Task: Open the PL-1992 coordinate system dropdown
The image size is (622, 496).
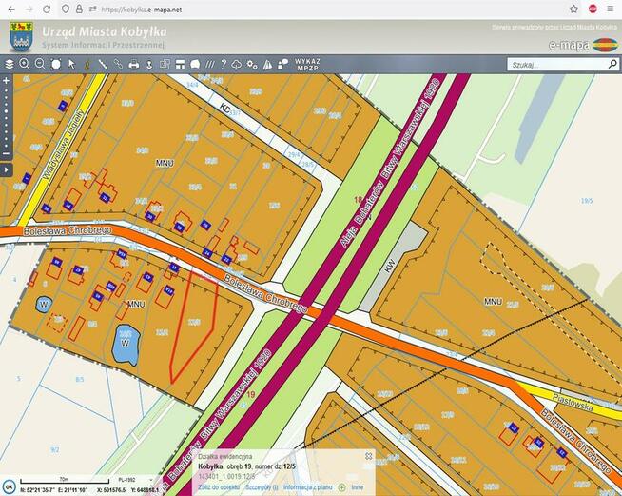Action: pyautogui.click(x=131, y=482)
